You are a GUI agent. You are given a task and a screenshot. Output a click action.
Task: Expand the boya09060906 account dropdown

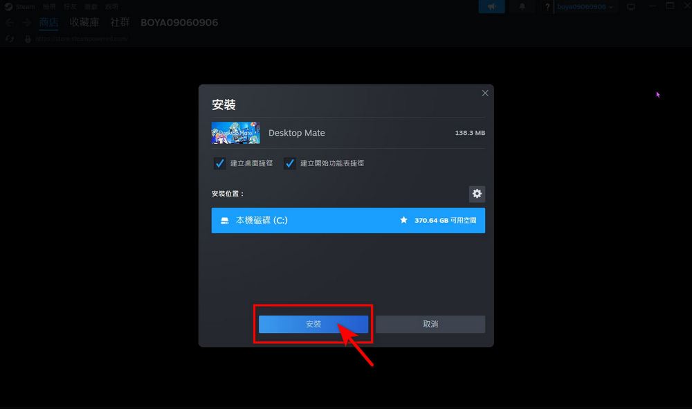pos(585,7)
